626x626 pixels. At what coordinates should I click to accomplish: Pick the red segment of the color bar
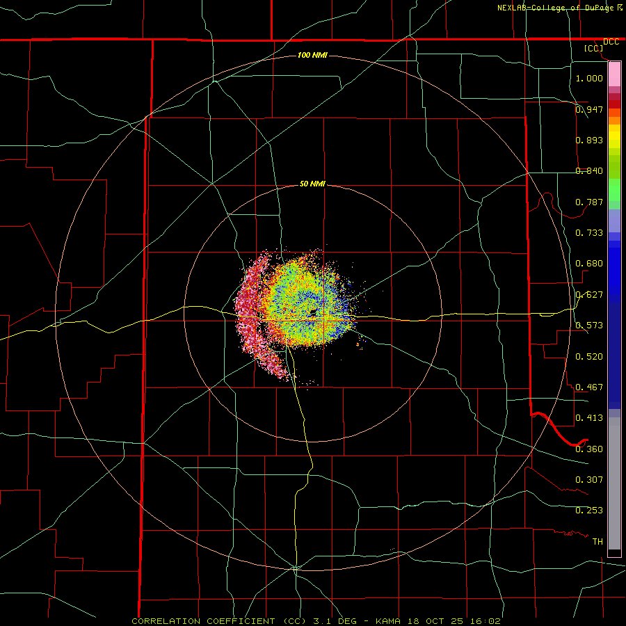pyautogui.click(x=614, y=104)
